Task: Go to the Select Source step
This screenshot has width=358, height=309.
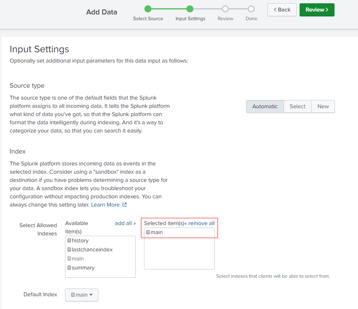Action: pos(148,9)
